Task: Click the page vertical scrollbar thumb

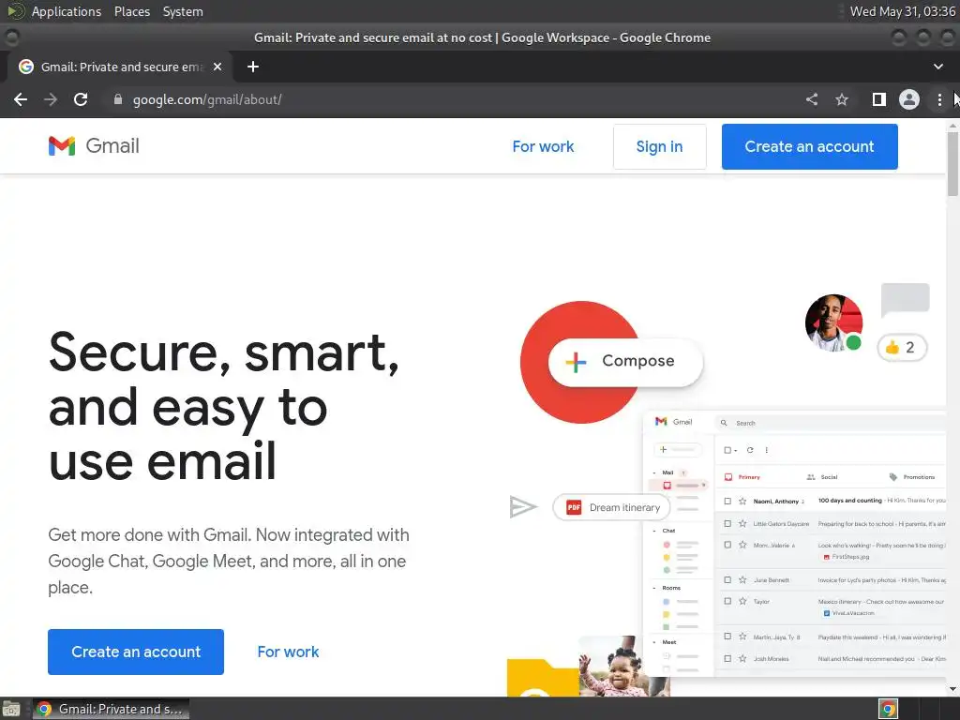Action: click(x=952, y=163)
